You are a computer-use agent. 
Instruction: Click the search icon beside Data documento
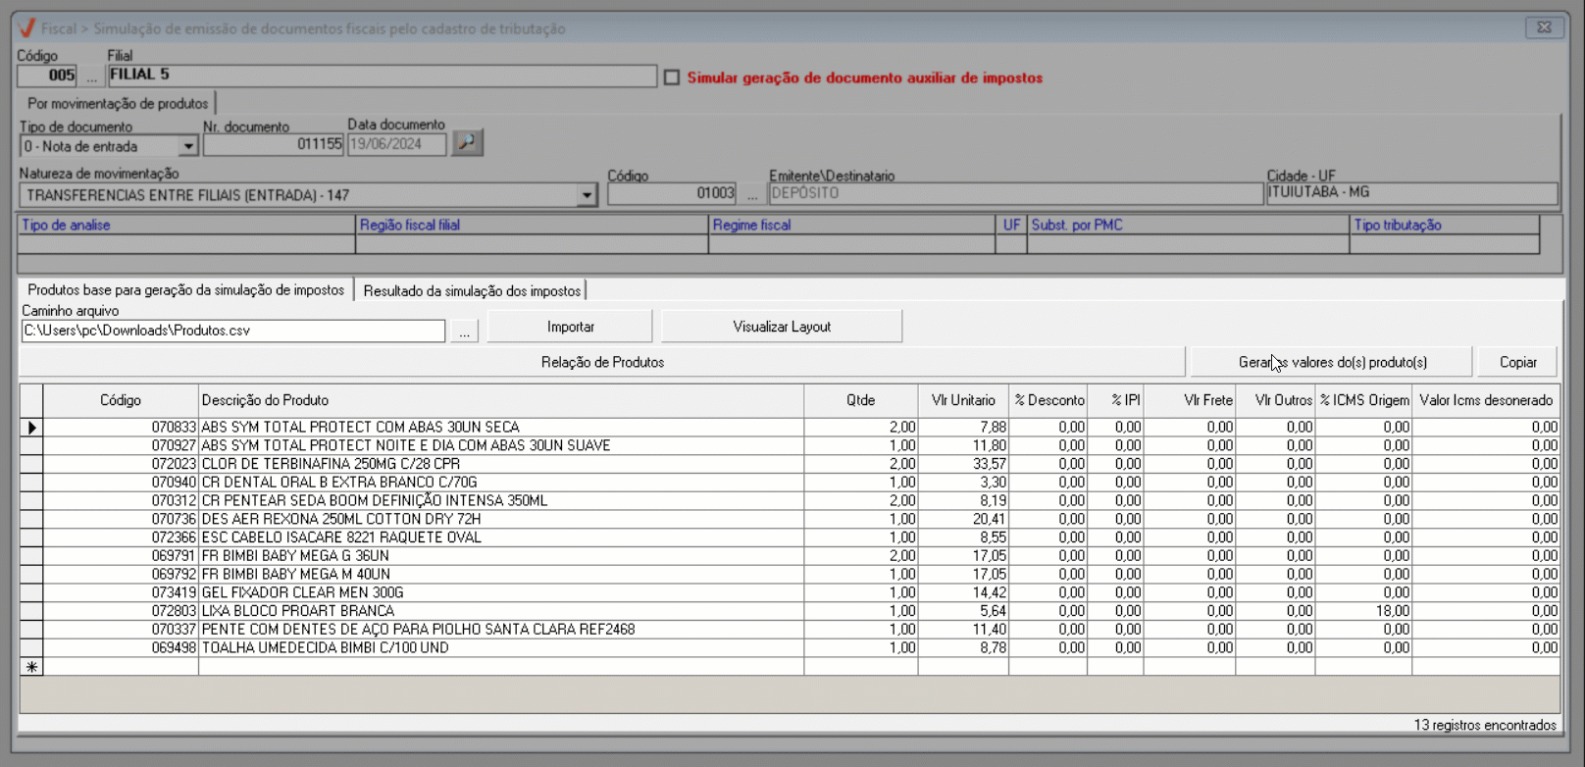click(x=467, y=143)
